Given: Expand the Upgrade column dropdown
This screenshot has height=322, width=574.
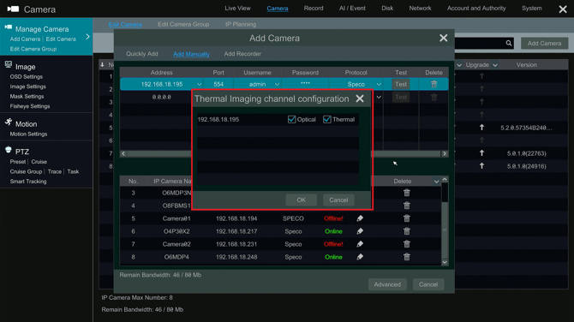Looking at the screenshot, I should pos(495,65).
